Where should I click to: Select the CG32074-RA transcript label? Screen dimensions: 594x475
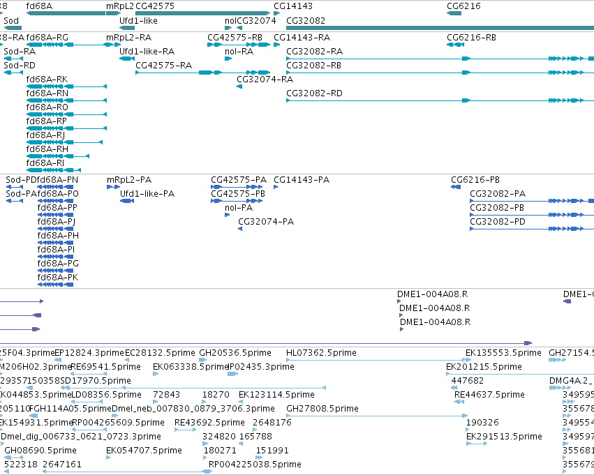click(x=265, y=80)
